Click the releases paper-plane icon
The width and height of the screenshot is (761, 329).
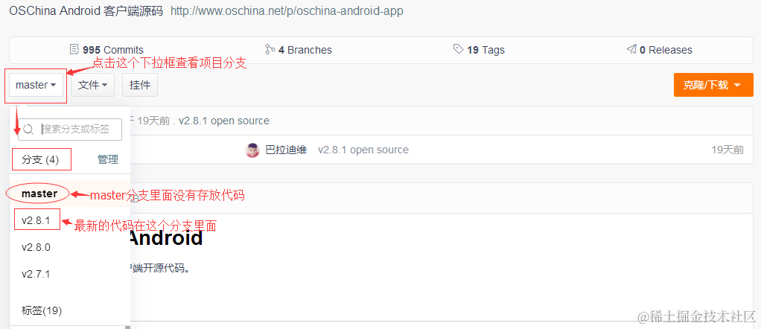coord(631,49)
